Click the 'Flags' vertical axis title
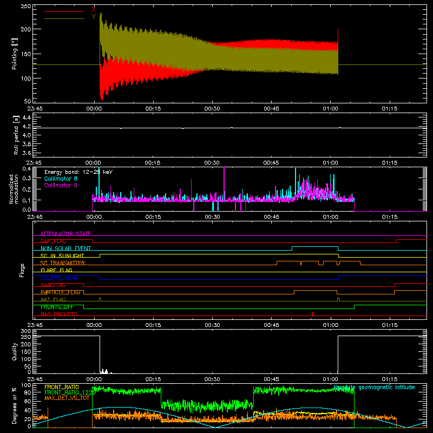 tap(22, 270)
